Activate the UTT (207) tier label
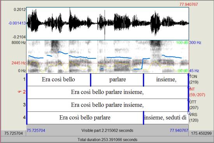This screenshot has width=214, height=143. point(194,105)
